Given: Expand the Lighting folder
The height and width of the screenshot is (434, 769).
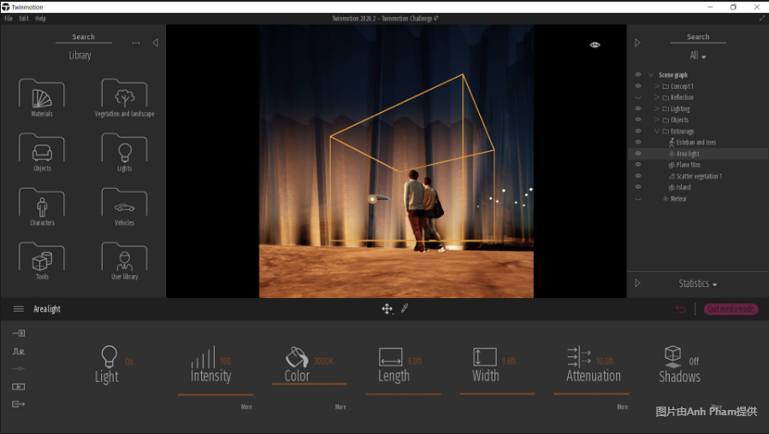Looking at the screenshot, I should tap(657, 108).
